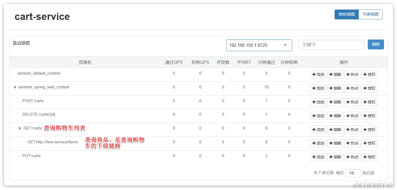397x190 pixels.
Task: Add 授权 rule for sentinel_spring_web_context
Action: click(369, 88)
